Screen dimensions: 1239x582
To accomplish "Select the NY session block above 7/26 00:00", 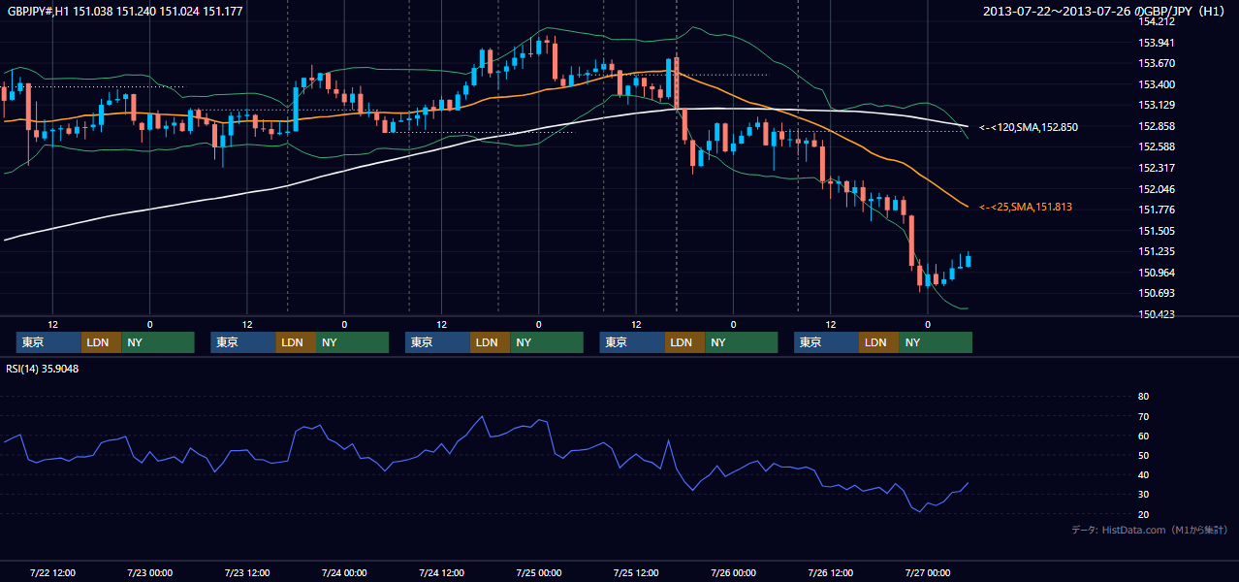I will point(742,342).
